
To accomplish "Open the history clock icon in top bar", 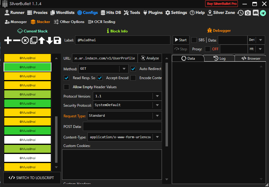I will tap(240, 13).
